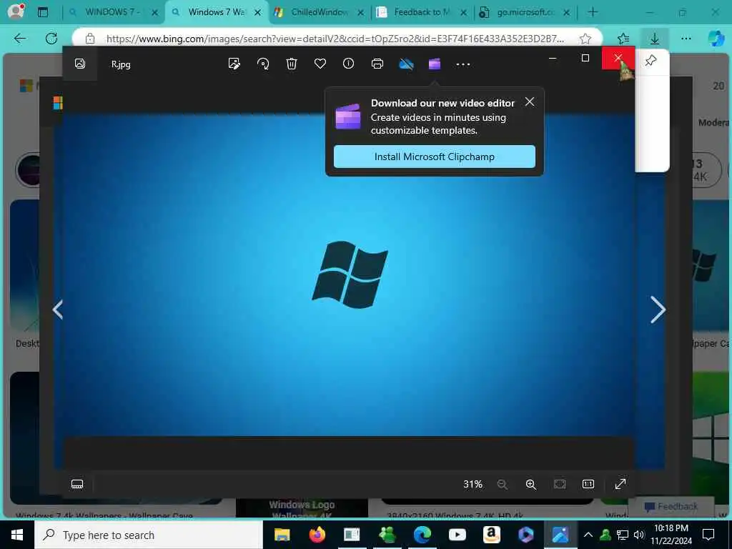Open Amazon app from taskbar
This screenshot has width=732, height=549.
[492, 535]
